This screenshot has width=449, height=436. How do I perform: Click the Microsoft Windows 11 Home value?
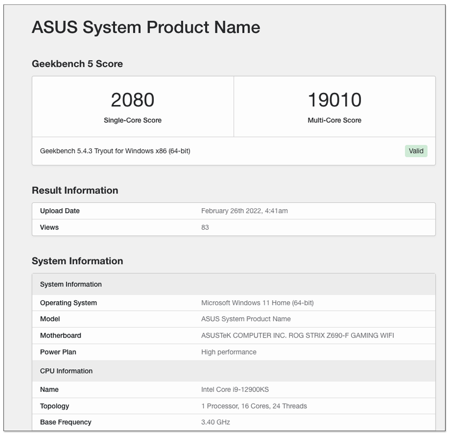click(258, 303)
